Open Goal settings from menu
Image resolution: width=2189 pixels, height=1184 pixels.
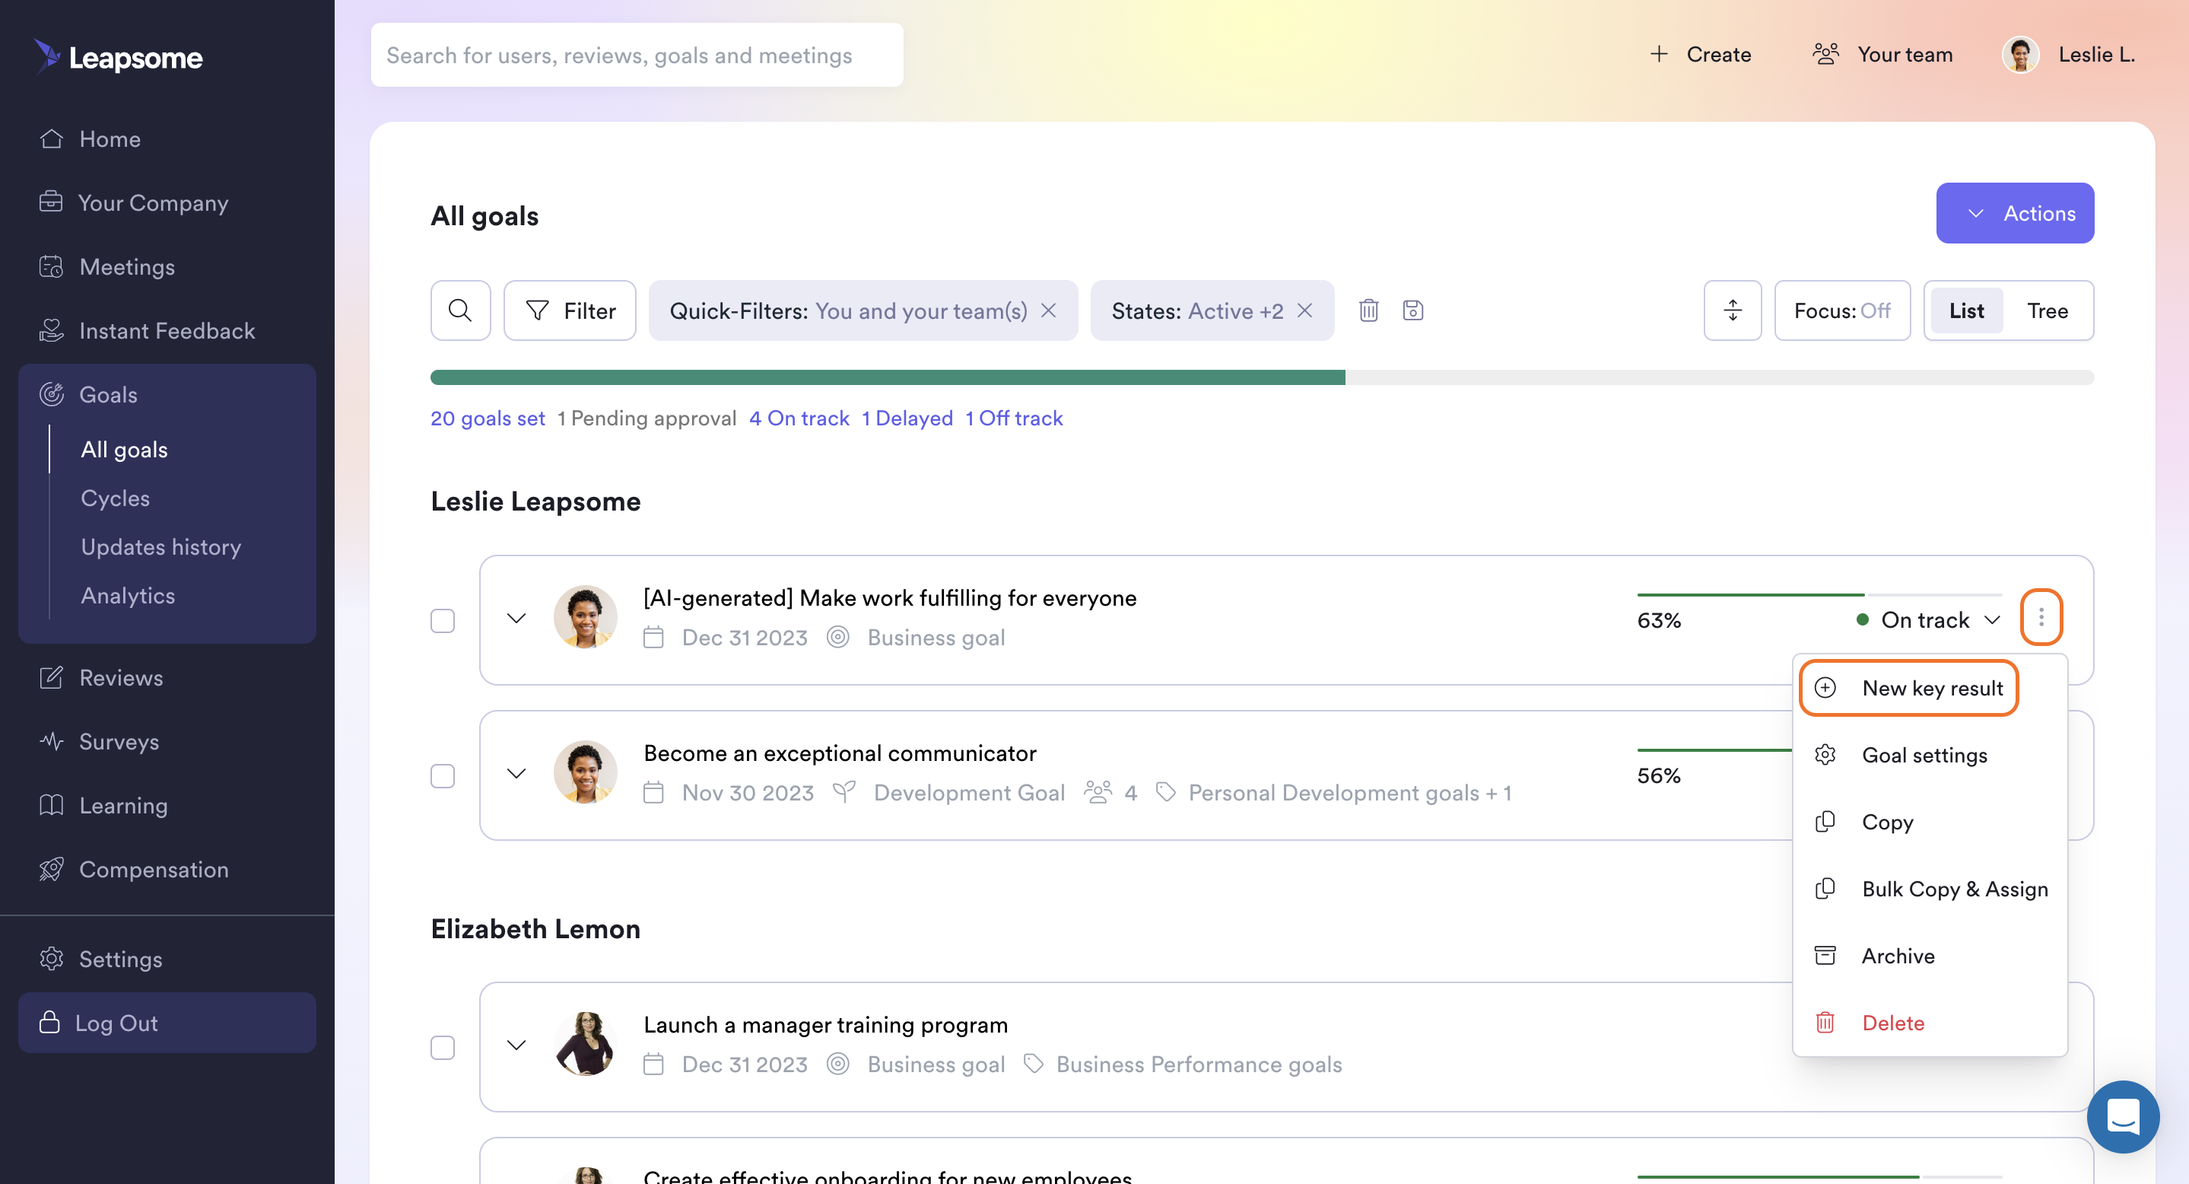click(x=1929, y=754)
